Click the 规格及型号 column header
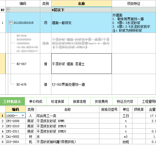The height and width of the screenshot is (150, 156). tap(109, 109)
